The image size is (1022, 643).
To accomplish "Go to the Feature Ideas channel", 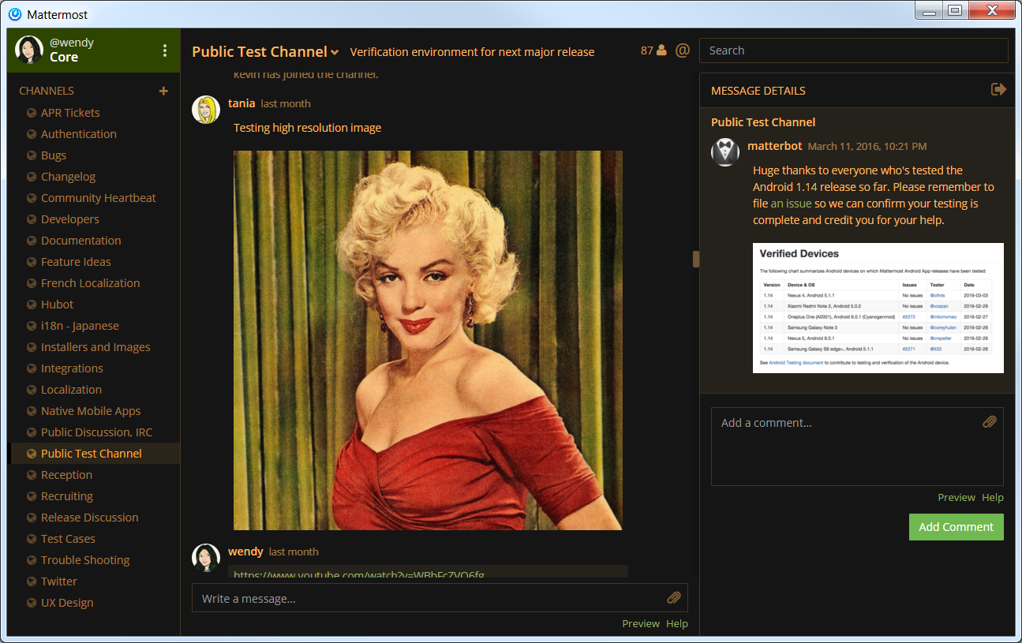I will 76,262.
